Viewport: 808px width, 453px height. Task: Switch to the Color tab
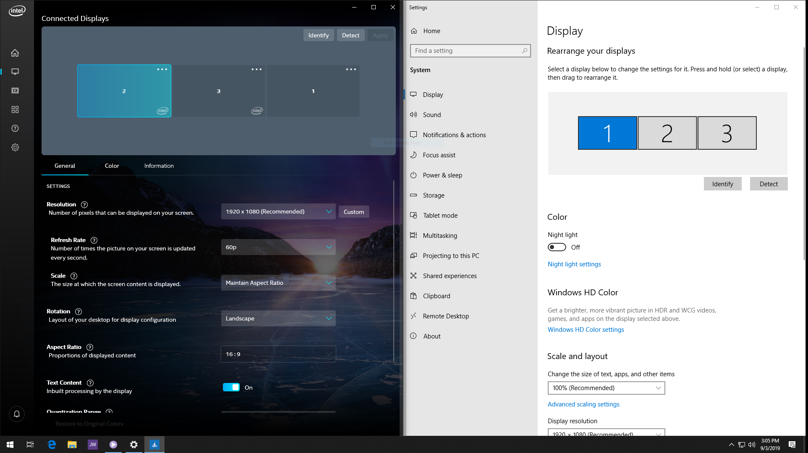[x=112, y=166]
